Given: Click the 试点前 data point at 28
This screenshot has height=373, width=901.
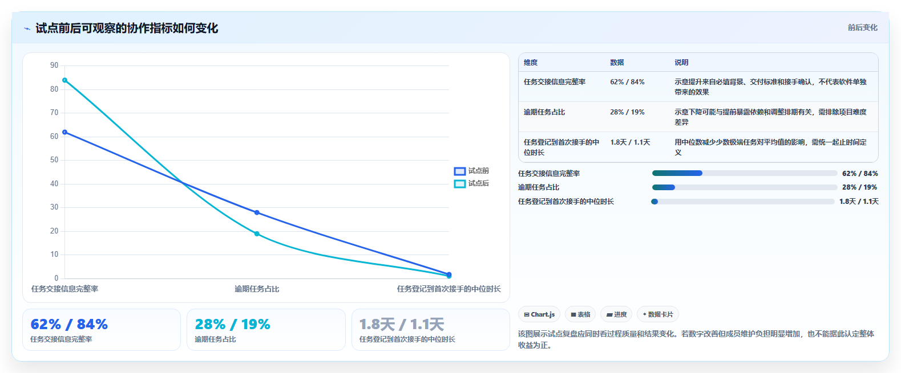Looking at the screenshot, I should pyautogui.click(x=257, y=212).
